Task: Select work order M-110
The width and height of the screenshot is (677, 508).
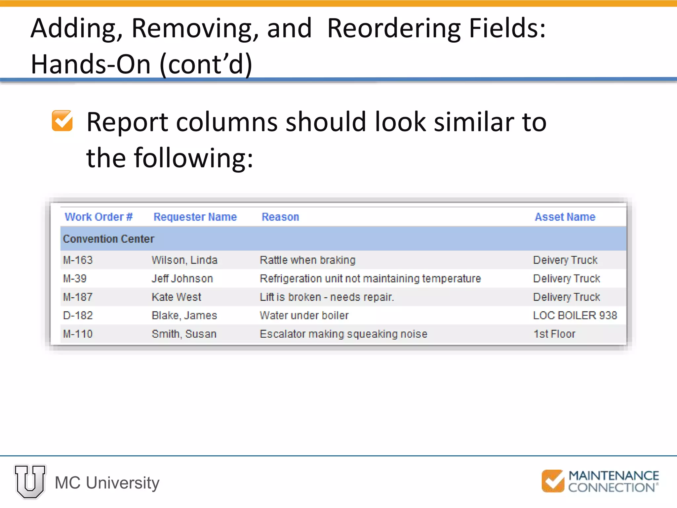Action: 78,334
